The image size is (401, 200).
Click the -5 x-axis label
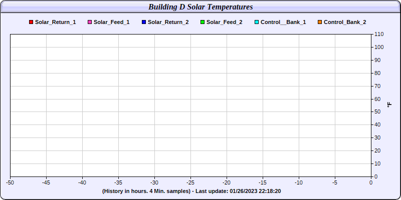(x=335, y=183)
